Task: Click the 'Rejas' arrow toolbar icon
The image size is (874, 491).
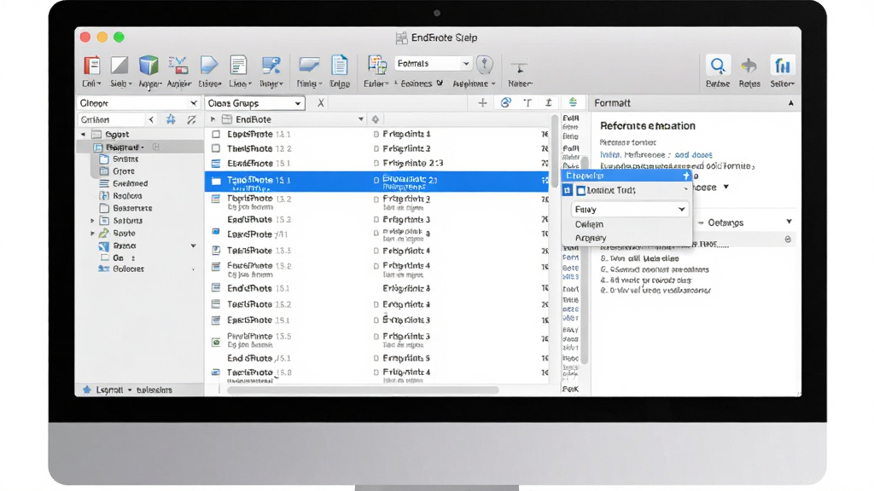Action: 749,66
